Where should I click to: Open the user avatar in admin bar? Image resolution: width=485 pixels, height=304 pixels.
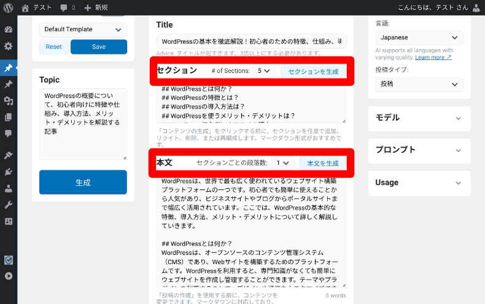(476, 8)
